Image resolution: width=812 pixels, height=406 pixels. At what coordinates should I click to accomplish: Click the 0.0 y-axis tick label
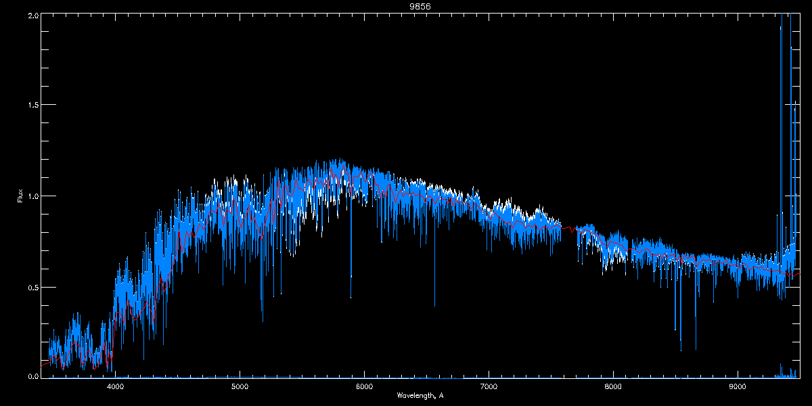pos(32,376)
